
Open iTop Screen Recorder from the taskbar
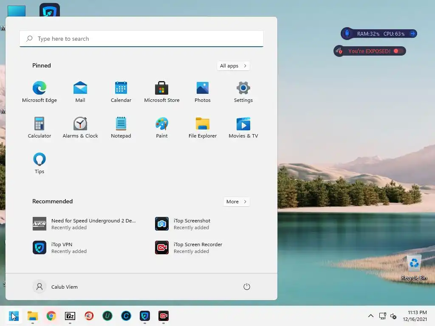(164, 316)
